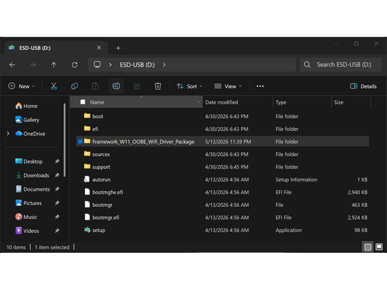Open the Sort dropdown
Screen dimensions: 387x290
190,86
